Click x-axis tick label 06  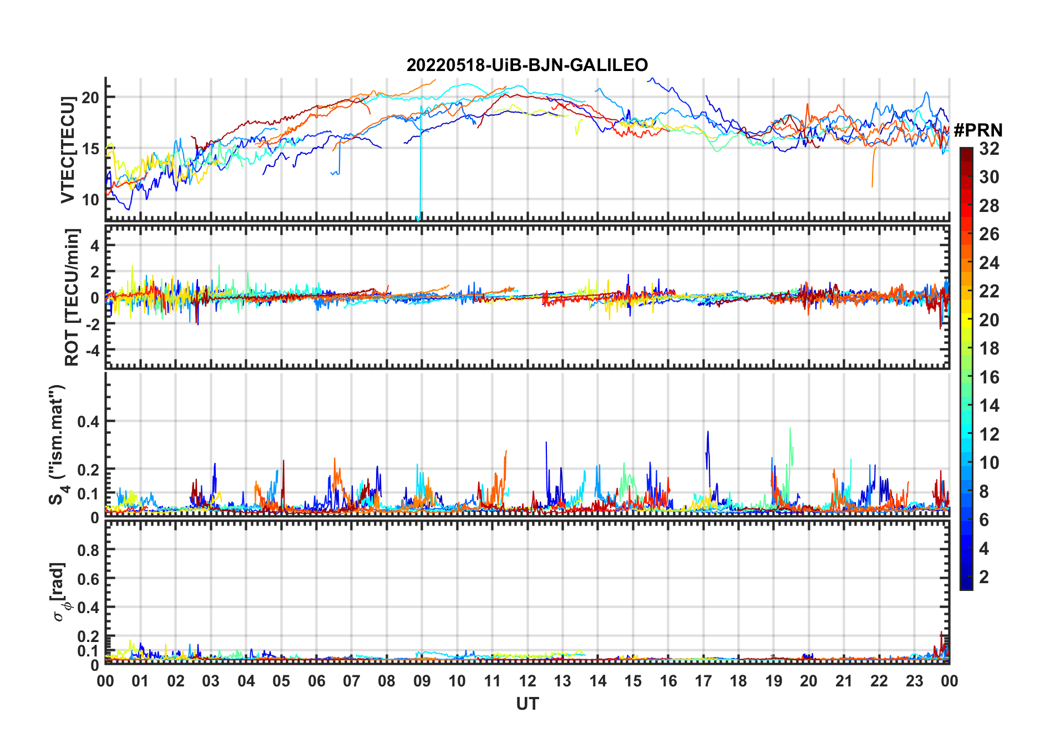click(316, 681)
